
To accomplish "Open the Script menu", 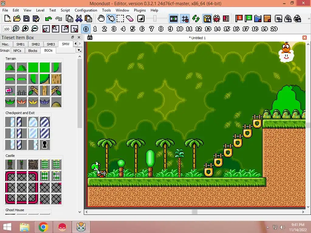I will [x=65, y=10].
